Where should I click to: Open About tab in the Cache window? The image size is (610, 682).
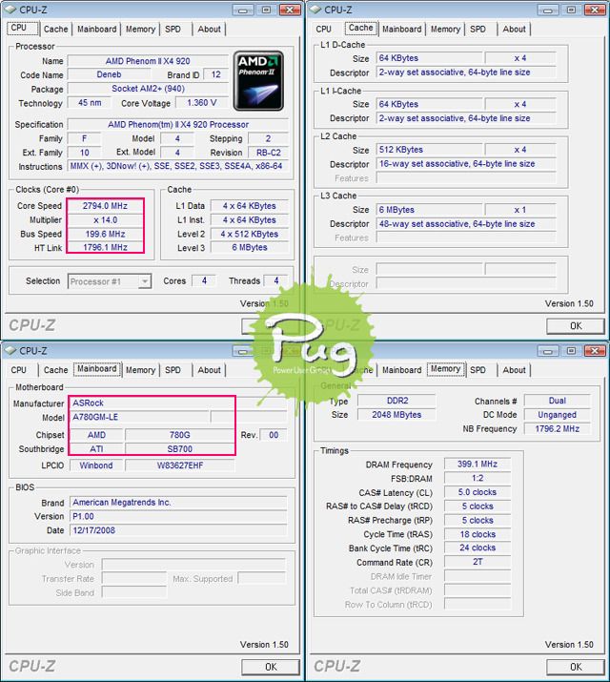514,30
